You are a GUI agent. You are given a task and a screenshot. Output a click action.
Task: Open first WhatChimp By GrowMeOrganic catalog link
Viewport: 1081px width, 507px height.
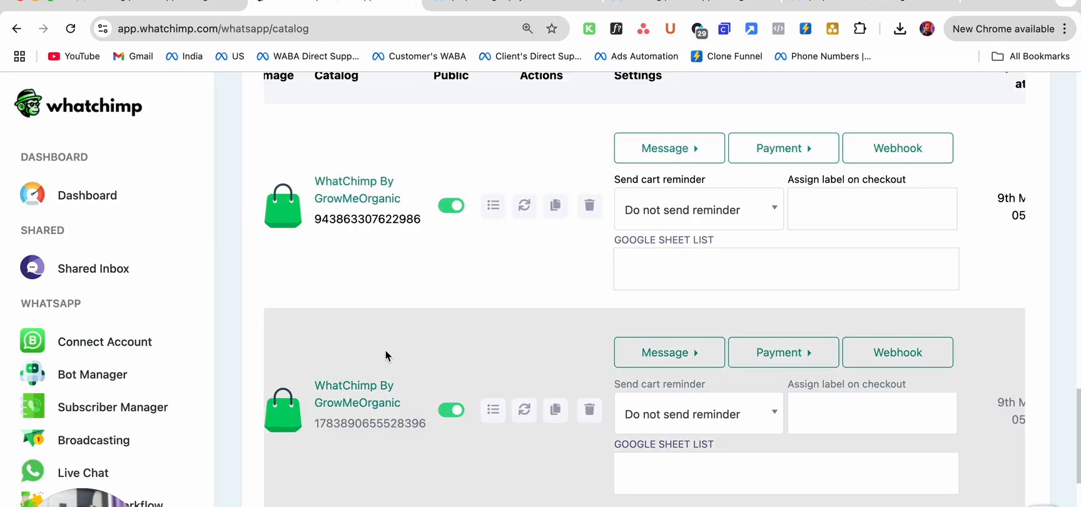tap(357, 190)
